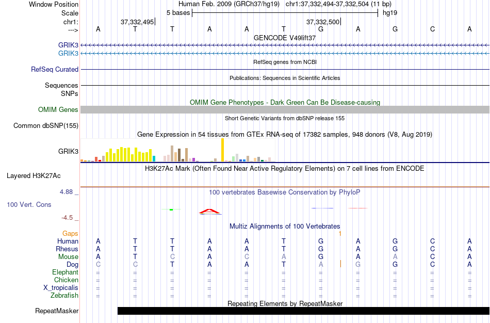490x323 pixels.
Task: Click the Layered H3K27Ac track label
Action: (x=34, y=176)
